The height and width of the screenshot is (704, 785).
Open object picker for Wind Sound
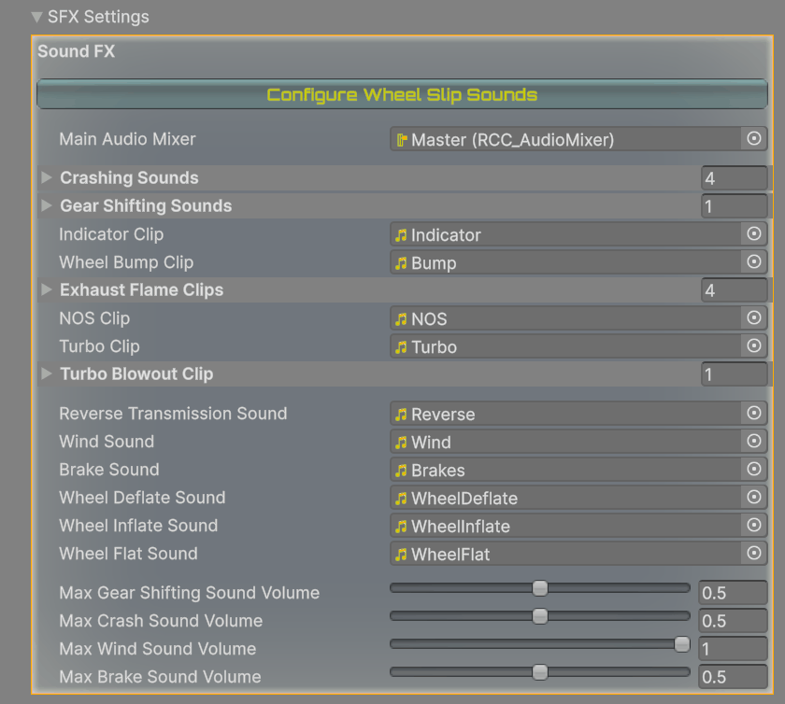click(x=754, y=441)
